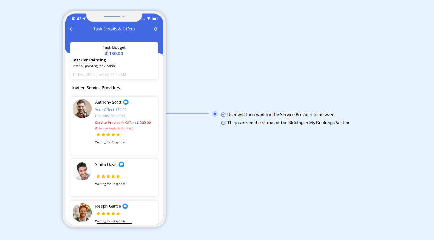Tap Service Provider's Offer $ 200.00

pyautogui.click(x=123, y=123)
